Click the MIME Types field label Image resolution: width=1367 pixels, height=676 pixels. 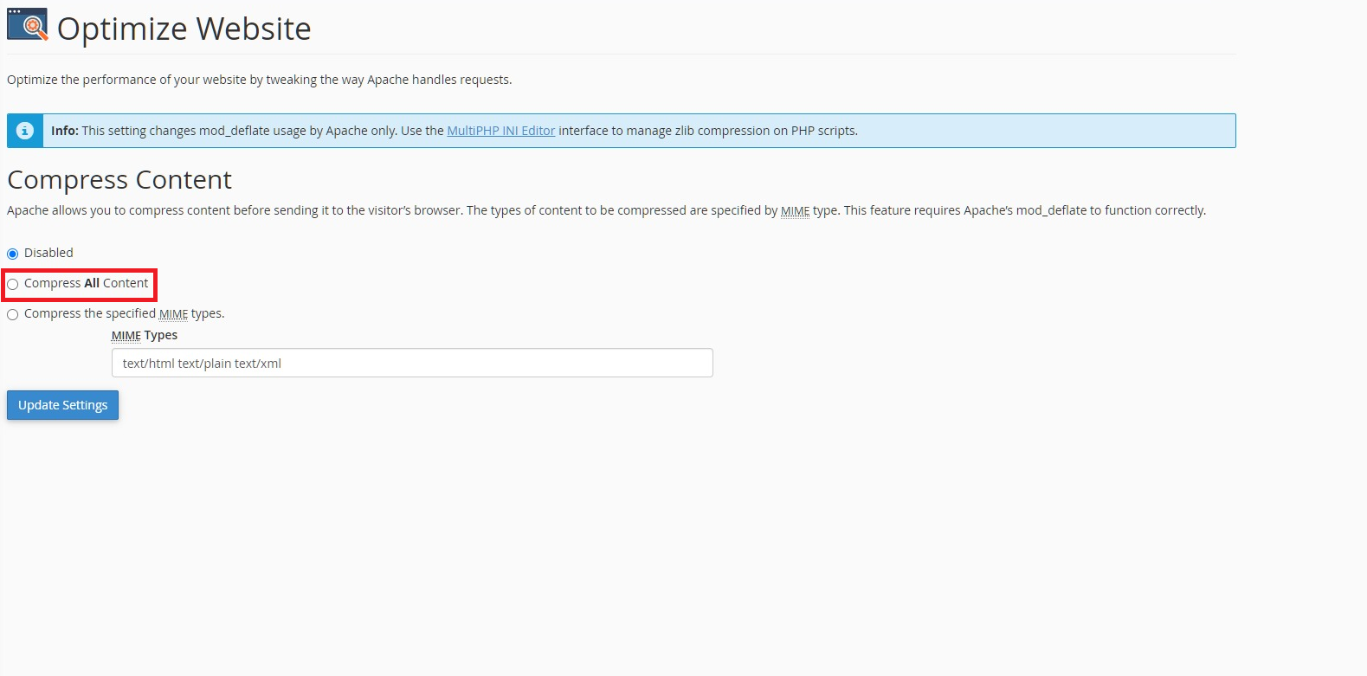pos(145,335)
